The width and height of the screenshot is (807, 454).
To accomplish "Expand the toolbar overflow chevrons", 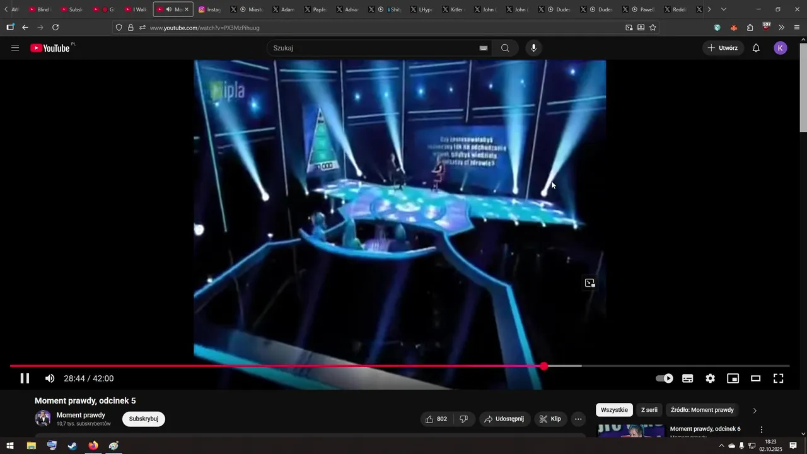I will pyautogui.click(x=782, y=28).
